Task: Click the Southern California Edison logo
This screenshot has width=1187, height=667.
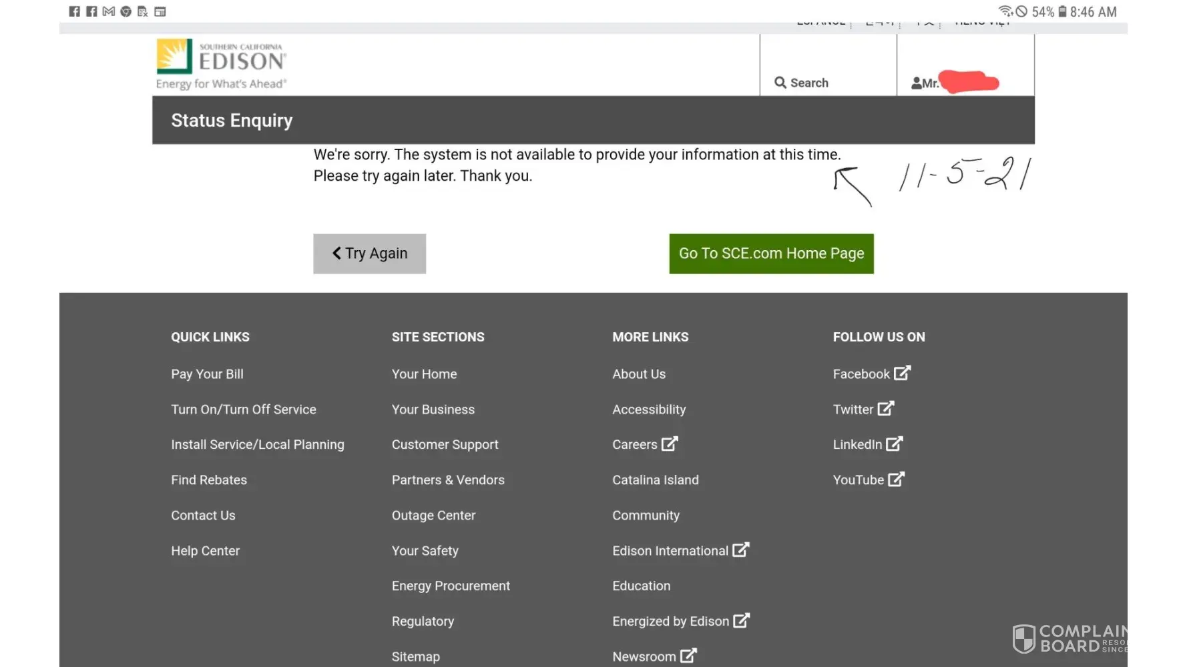Action: coord(221,64)
